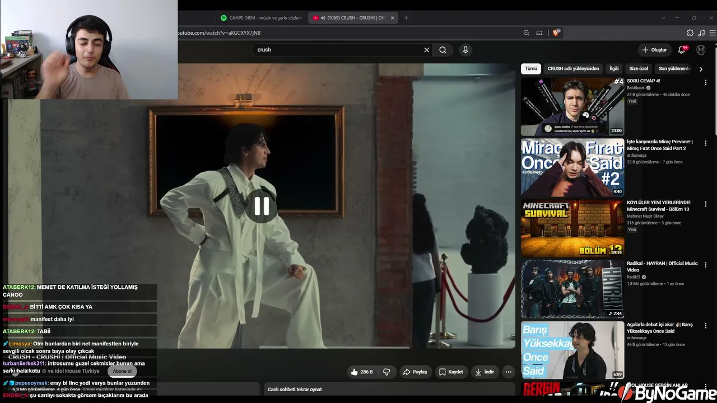The image size is (717, 403).
Task: Select the İlgili filter chip
Action: [x=614, y=69]
